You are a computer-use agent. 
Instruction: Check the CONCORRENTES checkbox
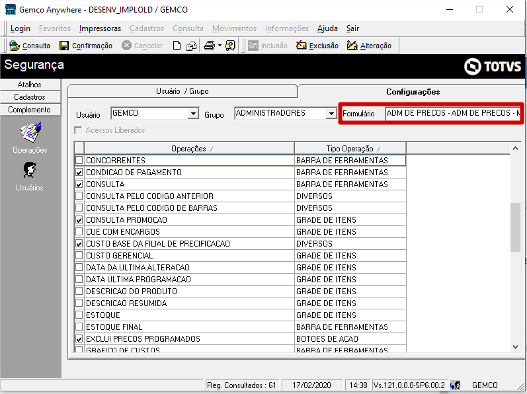point(79,160)
